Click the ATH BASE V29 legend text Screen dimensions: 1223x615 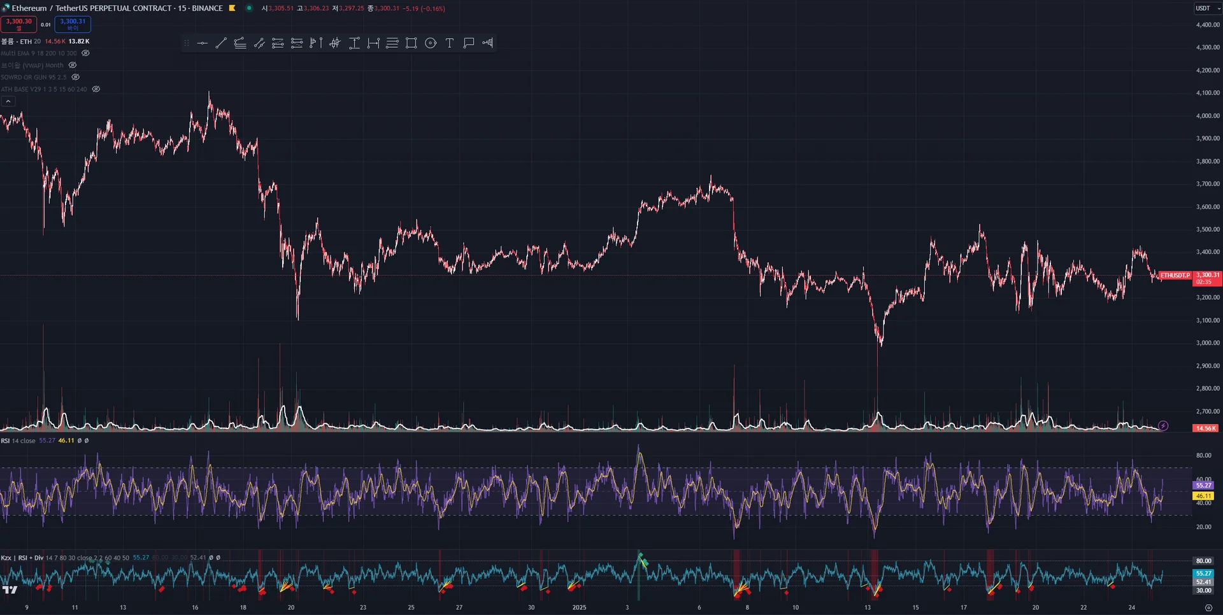click(44, 90)
